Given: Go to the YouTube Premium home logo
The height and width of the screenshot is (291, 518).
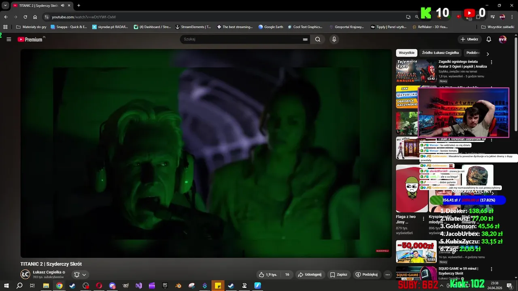Looking at the screenshot, I should tap(31, 39).
